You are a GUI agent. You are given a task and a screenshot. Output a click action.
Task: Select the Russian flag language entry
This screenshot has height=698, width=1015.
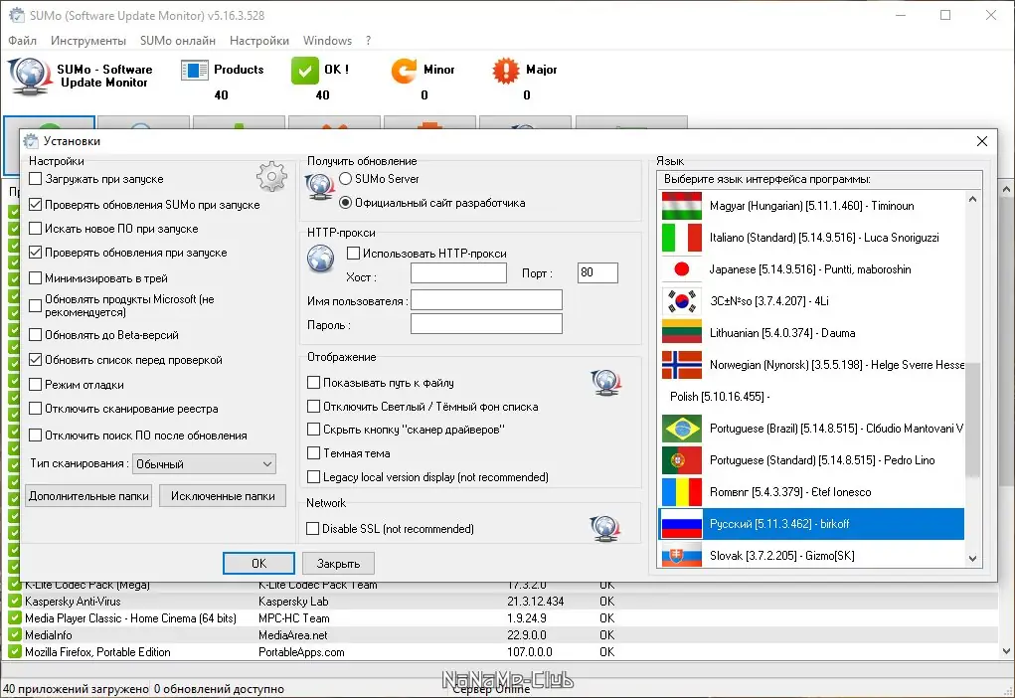(x=811, y=523)
